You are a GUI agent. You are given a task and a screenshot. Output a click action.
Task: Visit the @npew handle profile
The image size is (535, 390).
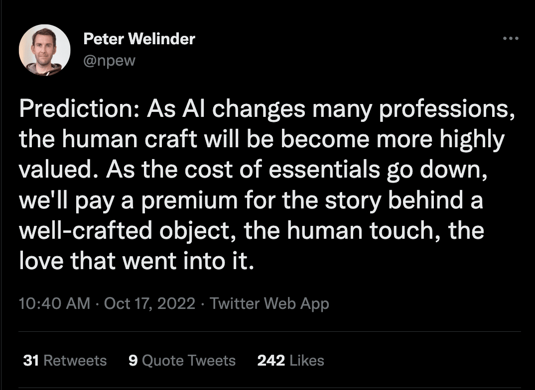point(110,61)
